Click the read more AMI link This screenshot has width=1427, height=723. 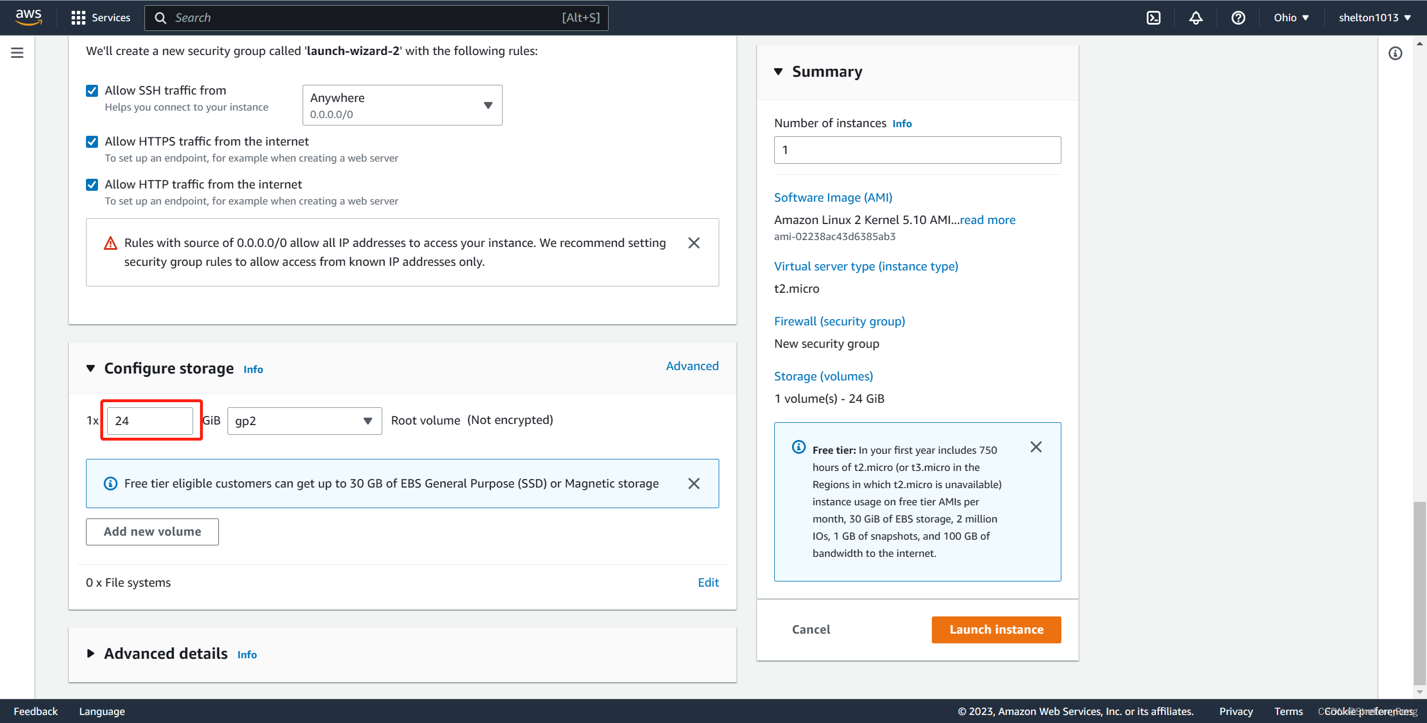tap(987, 220)
